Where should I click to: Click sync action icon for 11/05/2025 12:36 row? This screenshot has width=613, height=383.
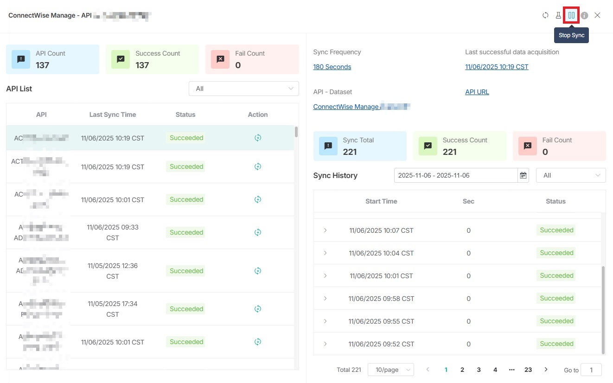pyautogui.click(x=258, y=271)
